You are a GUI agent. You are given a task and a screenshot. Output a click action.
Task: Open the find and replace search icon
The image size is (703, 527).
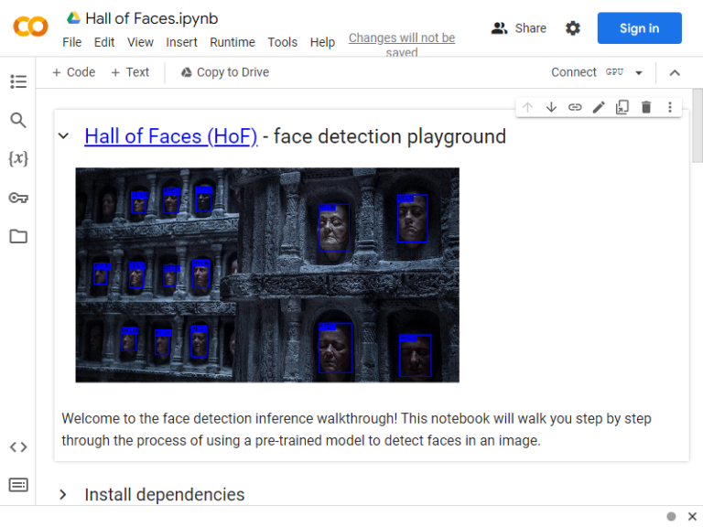(x=18, y=120)
